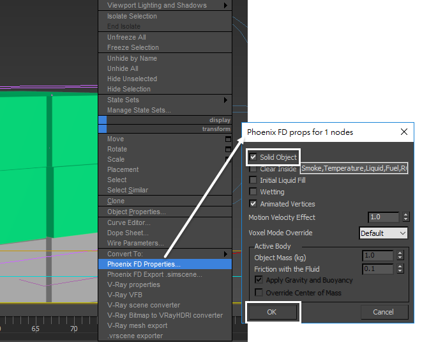422x342 pixels.
Task: Adjust Object Mass spinner arrows
Action: click(x=400, y=255)
